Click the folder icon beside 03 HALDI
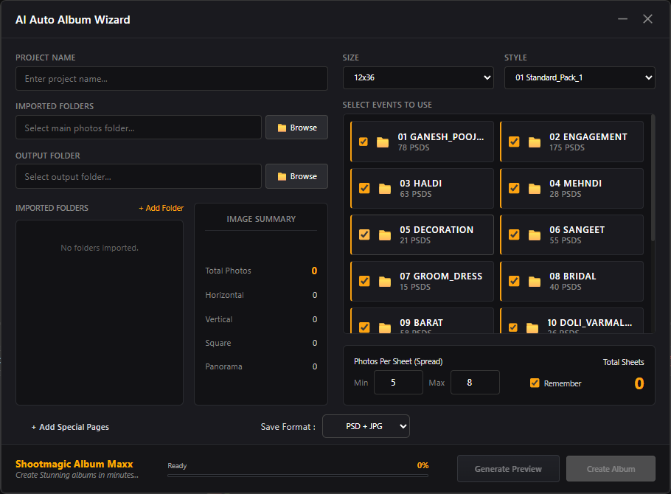The image size is (671, 494). pyautogui.click(x=385, y=189)
